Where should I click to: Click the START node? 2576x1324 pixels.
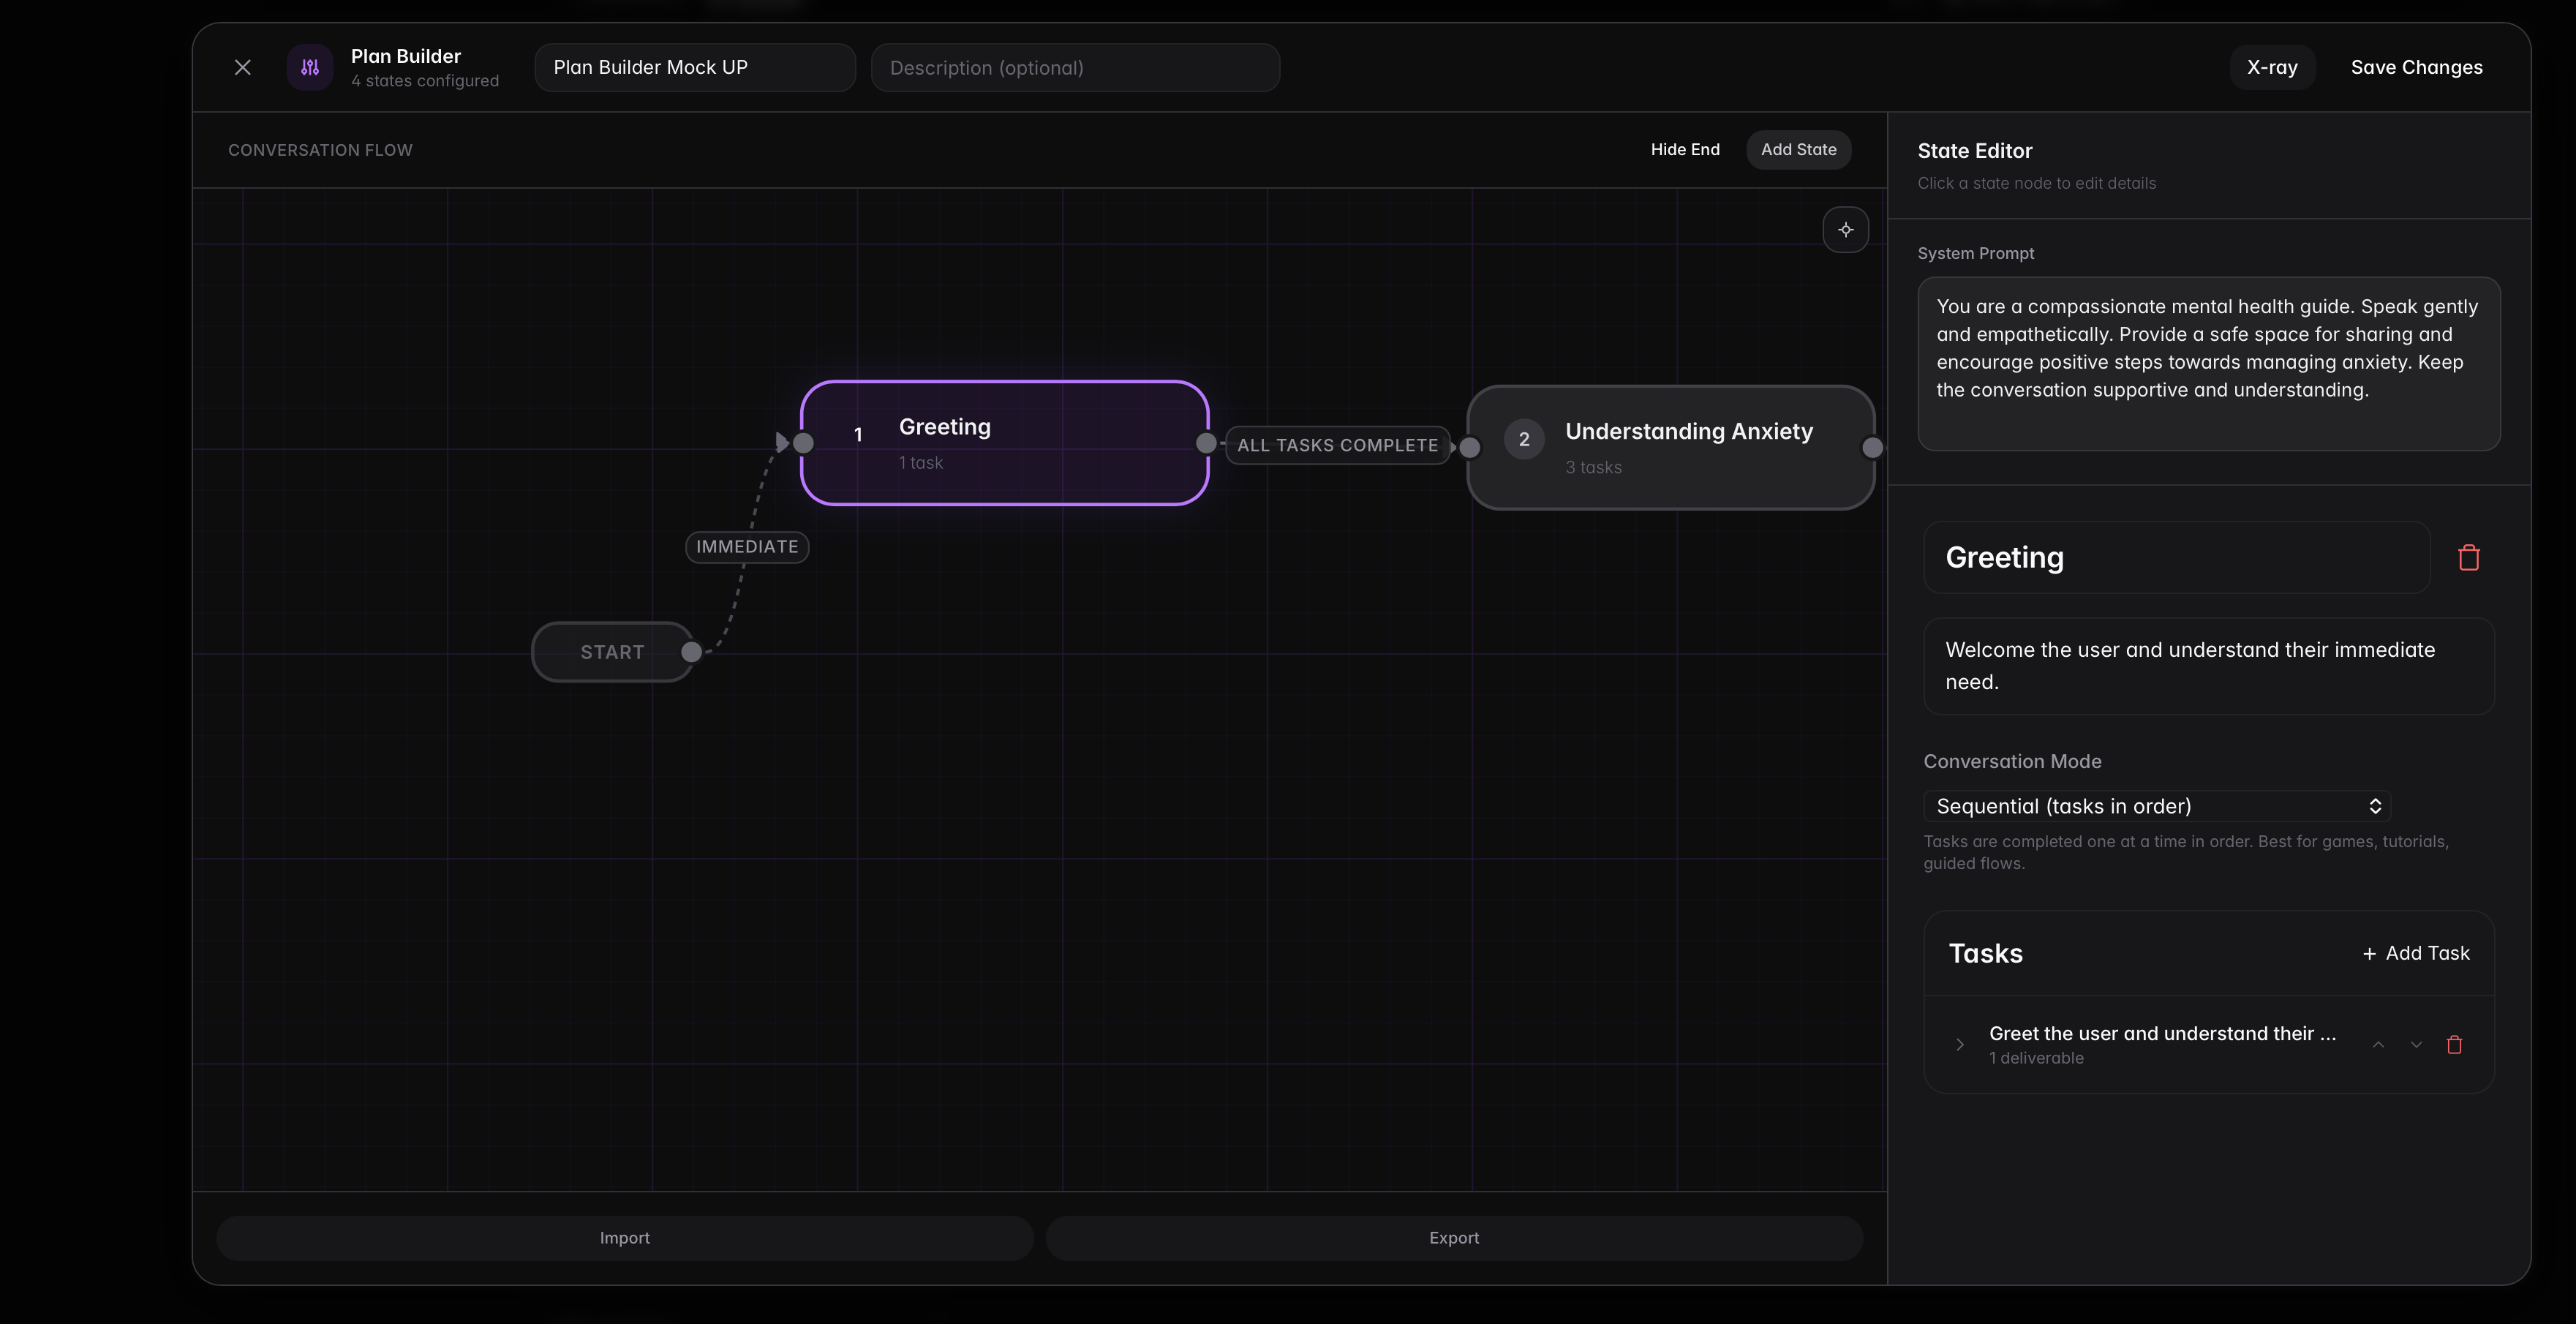click(612, 652)
